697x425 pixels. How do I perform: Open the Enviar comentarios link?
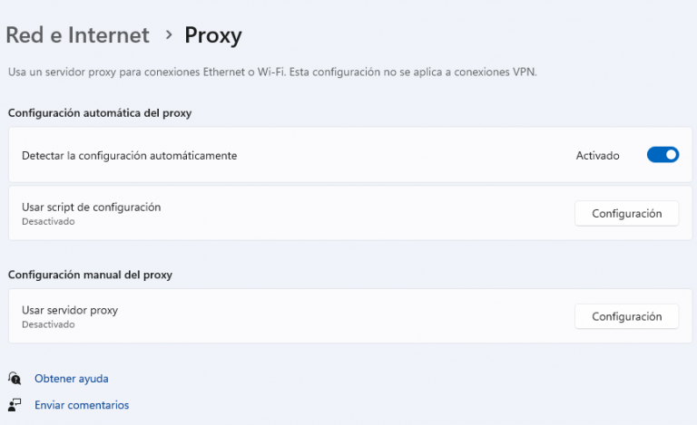[82, 405]
